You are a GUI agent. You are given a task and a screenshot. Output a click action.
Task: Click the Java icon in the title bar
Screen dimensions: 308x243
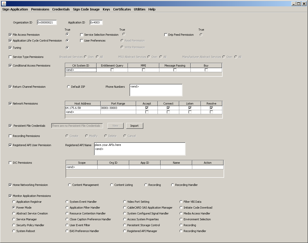tap(3, 4)
